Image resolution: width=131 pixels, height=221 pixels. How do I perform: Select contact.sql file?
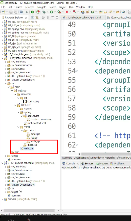pyautogui.click(x=33, y=101)
